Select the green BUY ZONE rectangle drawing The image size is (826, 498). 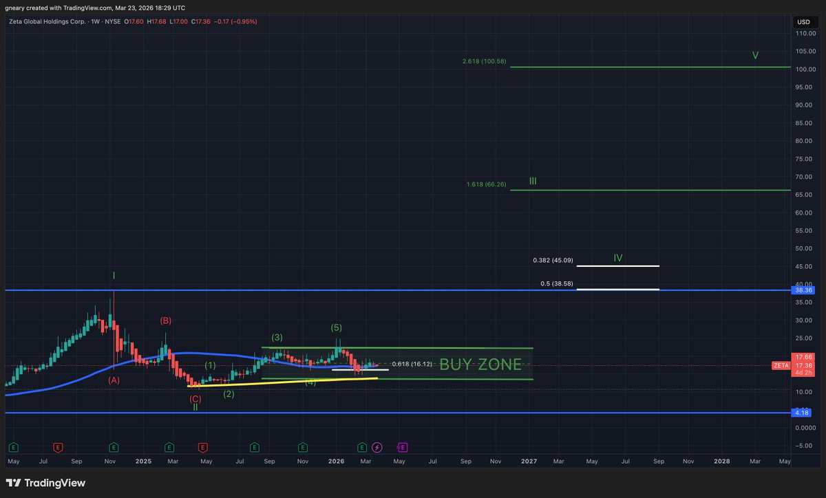pyautogui.click(x=482, y=365)
